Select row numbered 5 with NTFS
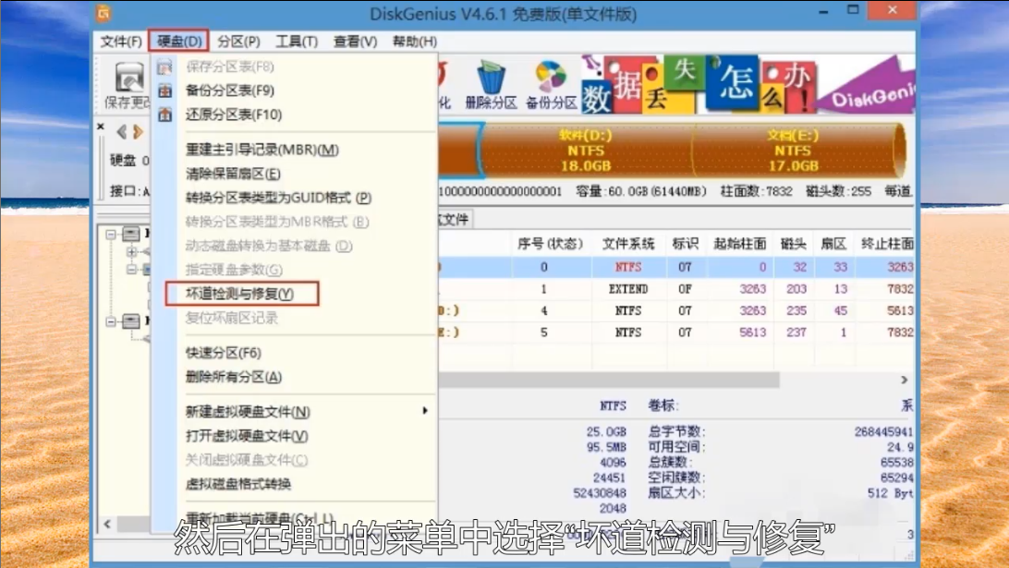This screenshot has width=1009, height=568. (x=675, y=332)
